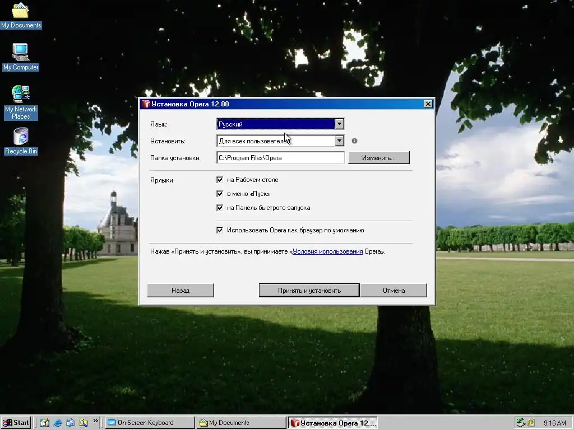
Task: Toggle the 'на Панель быстрого запуска' checkbox
Action: (220, 208)
